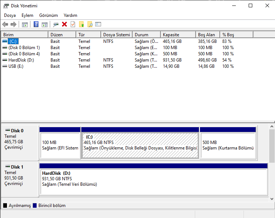Click the 498,60 GB free space cell
275x218 pixels.
pos(207,60)
